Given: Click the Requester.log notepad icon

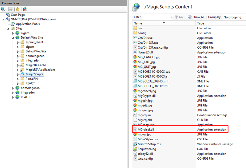Looking at the screenshot, I should pos(135,149).
